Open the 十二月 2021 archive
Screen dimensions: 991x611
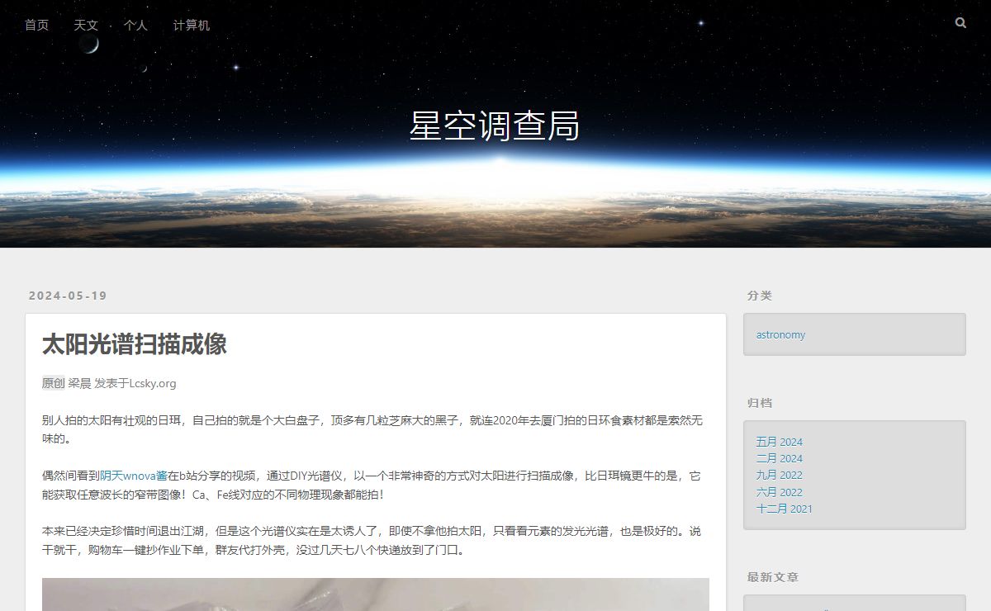coord(784,509)
